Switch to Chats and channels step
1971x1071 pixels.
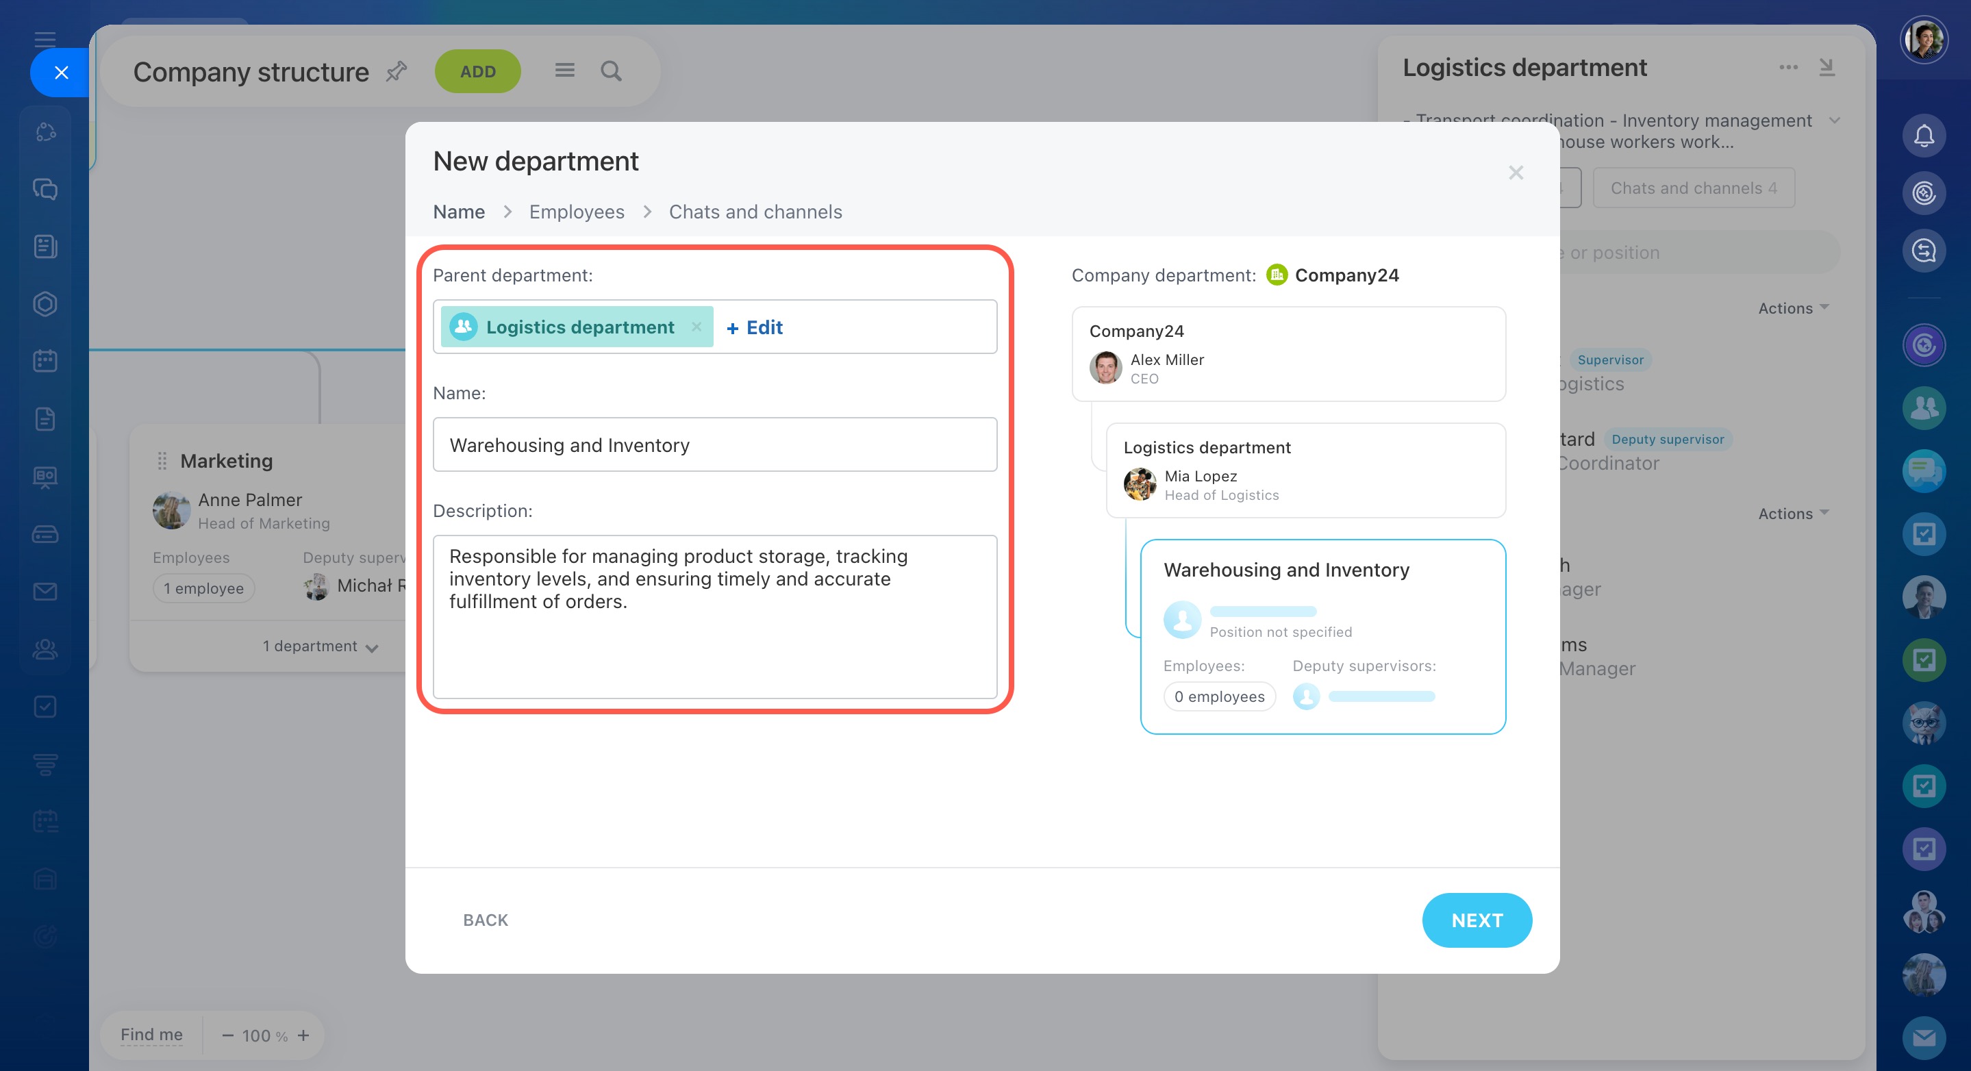[x=755, y=212]
